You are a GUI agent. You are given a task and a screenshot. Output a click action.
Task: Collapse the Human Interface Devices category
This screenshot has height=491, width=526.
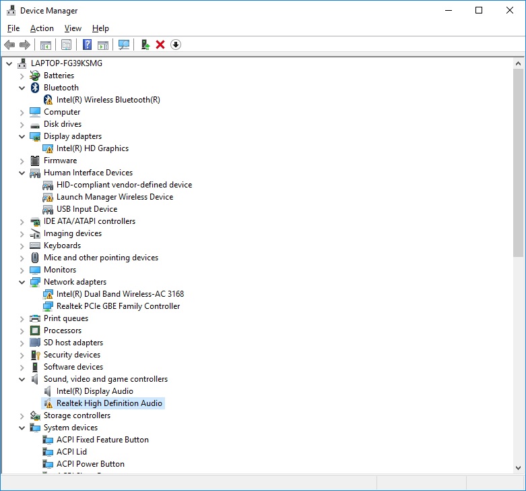(x=22, y=173)
